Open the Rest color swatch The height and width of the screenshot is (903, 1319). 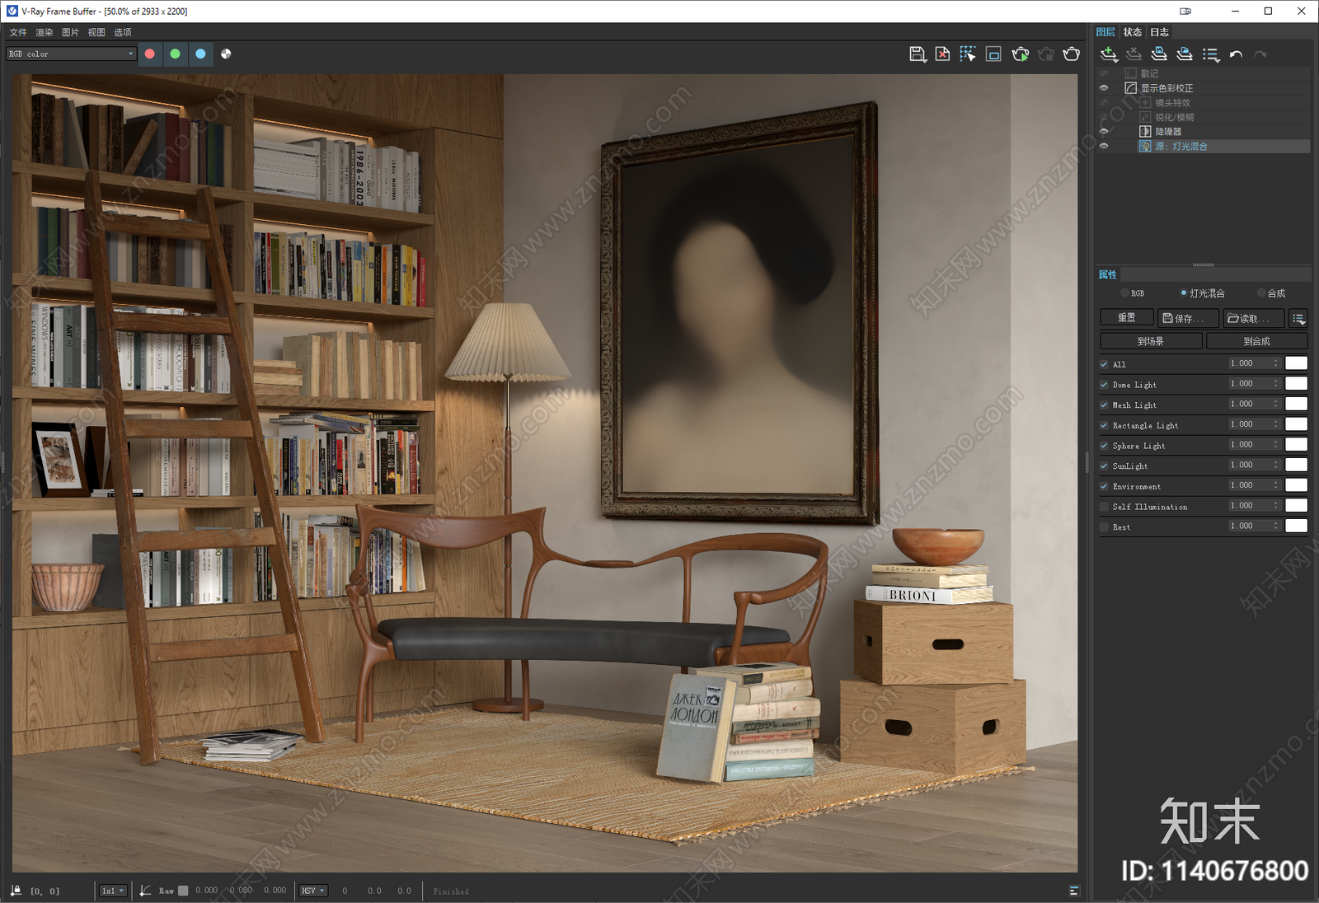[1297, 526]
